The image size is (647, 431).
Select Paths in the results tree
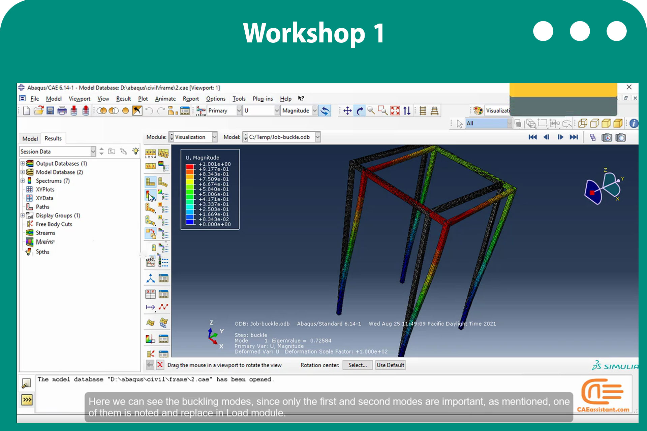pyautogui.click(x=42, y=207)
